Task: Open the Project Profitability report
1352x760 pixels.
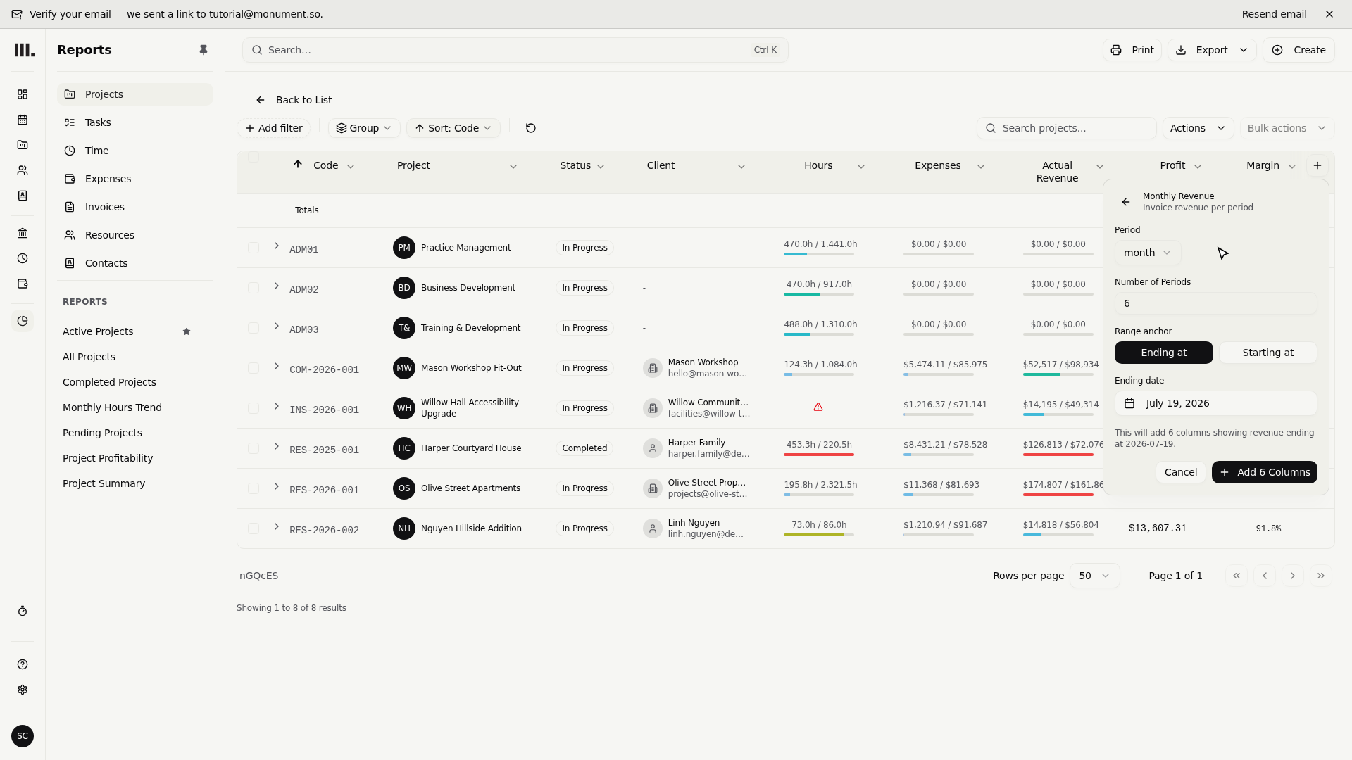Action: pyautogui.click(x=108, y=458)
